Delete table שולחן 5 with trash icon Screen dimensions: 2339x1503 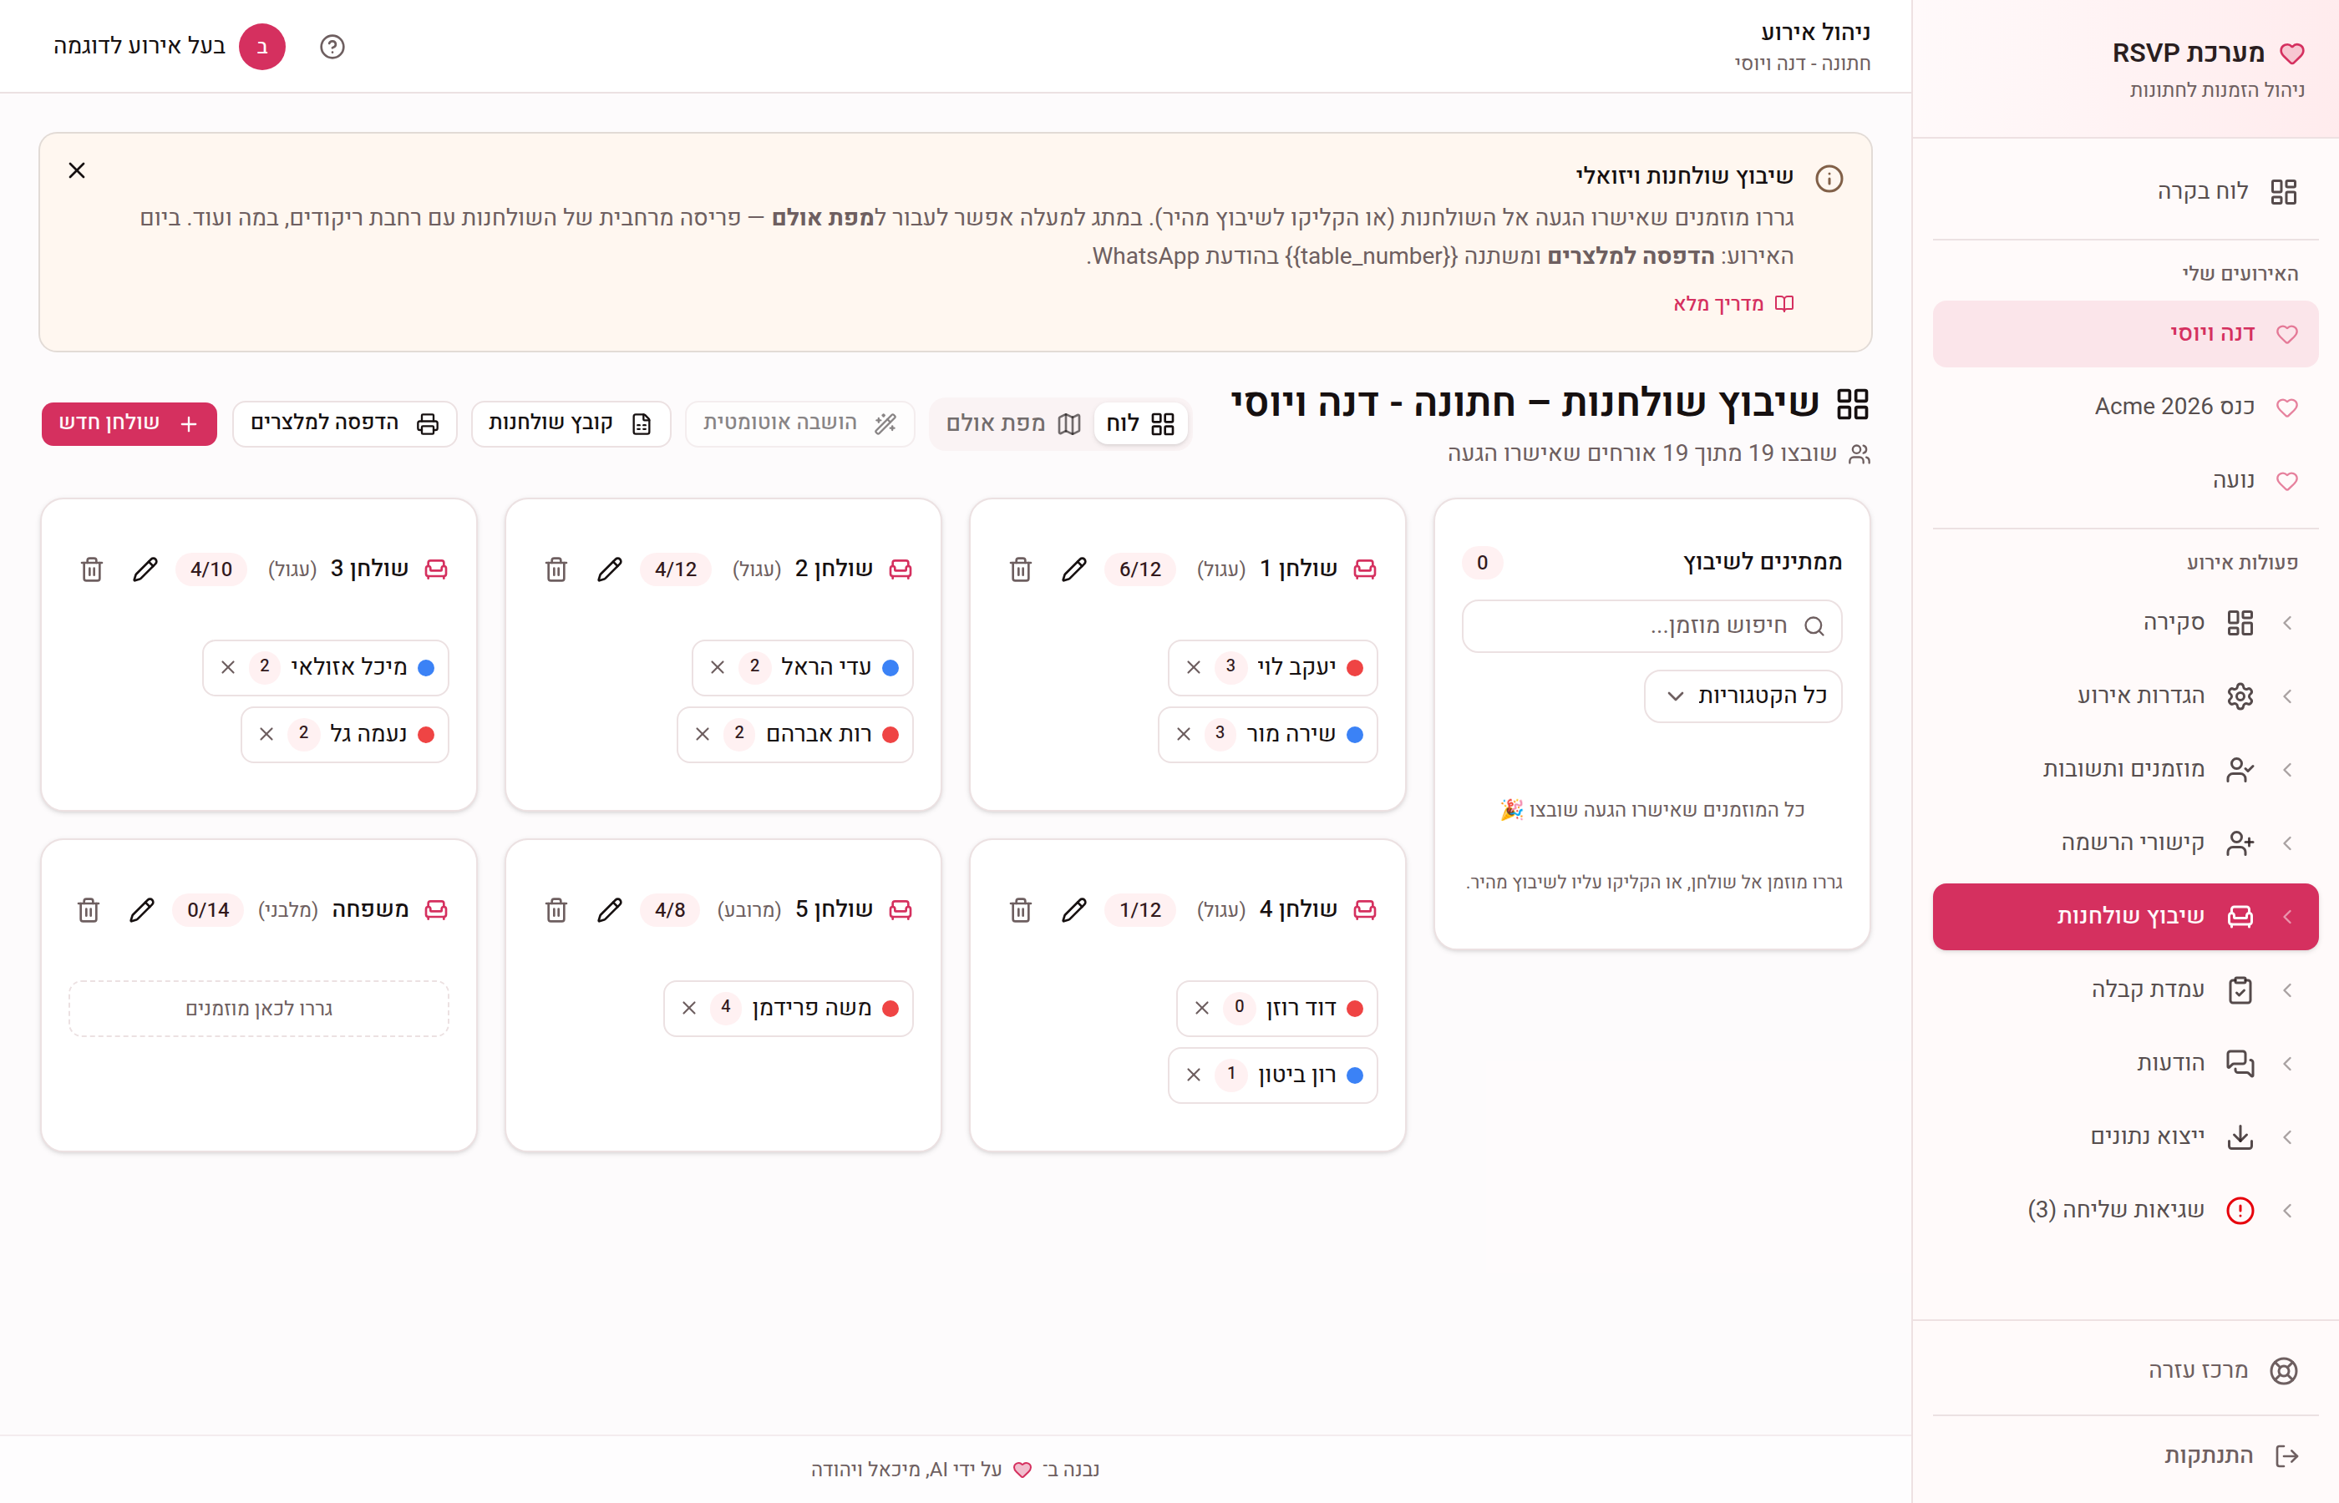tap(556, 909)
